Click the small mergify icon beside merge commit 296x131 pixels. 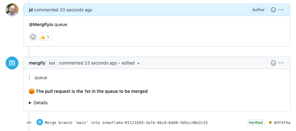[39, 122]
